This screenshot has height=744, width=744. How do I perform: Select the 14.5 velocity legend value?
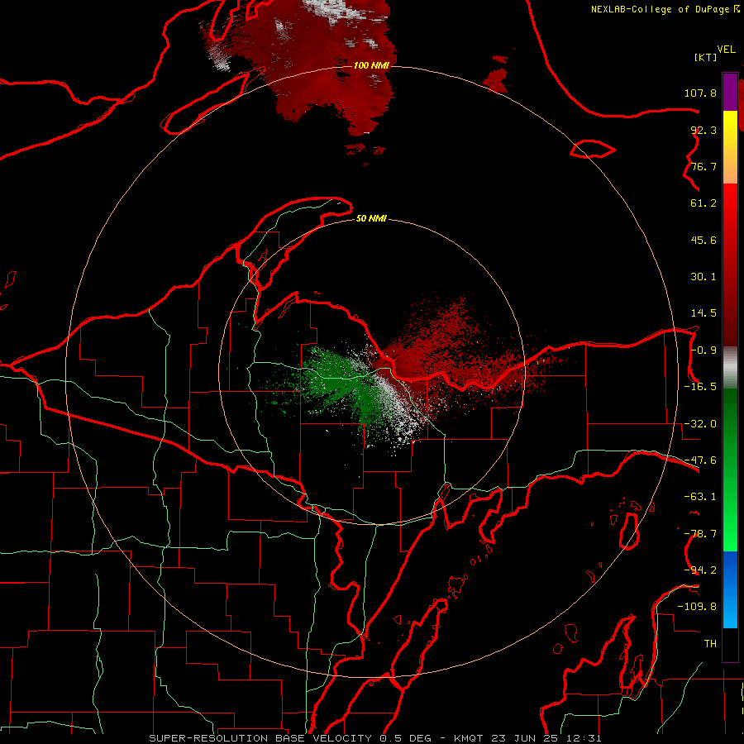(703, 313)
